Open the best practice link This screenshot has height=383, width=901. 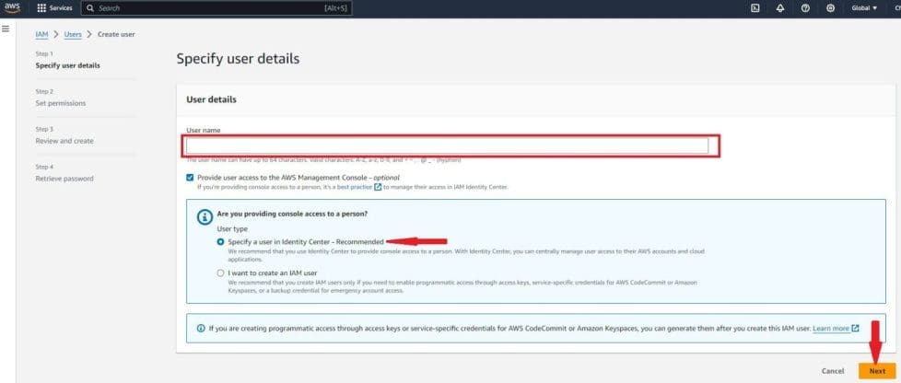tap(354, 187)
